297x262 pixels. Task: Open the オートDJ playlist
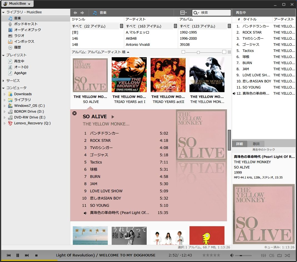[21, 67]
